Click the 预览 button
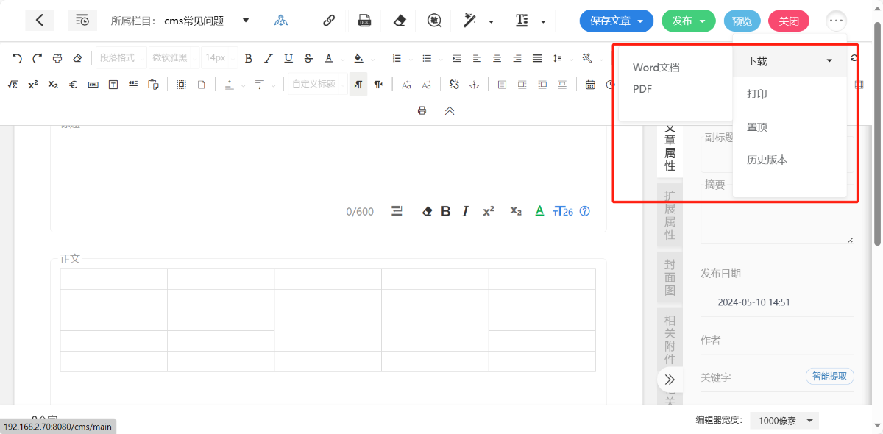 point(742,21)
